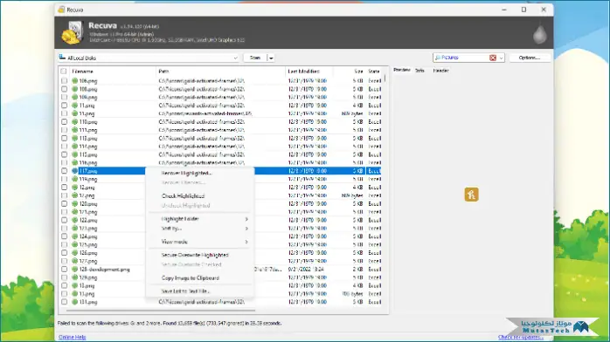
Task: Click green status dot of 129.png
Action: pos(74,277)
